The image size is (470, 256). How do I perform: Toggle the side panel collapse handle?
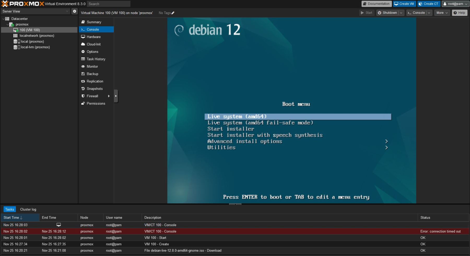116,96
